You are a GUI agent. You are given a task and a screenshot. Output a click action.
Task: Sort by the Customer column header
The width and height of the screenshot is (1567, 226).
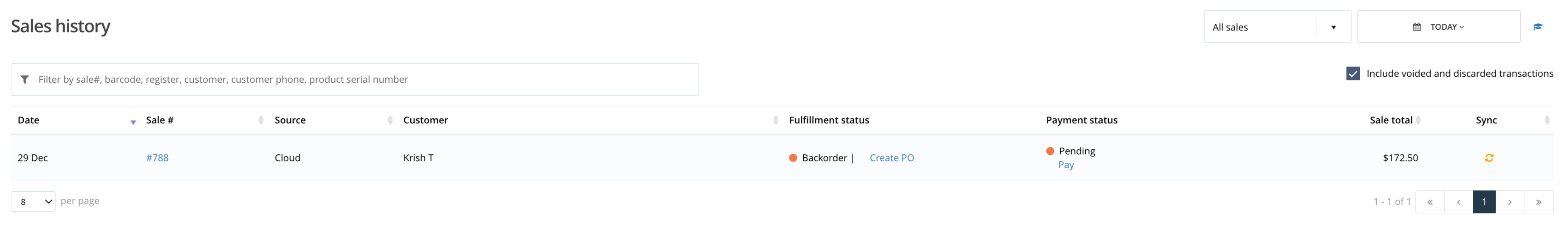[425, 120]
